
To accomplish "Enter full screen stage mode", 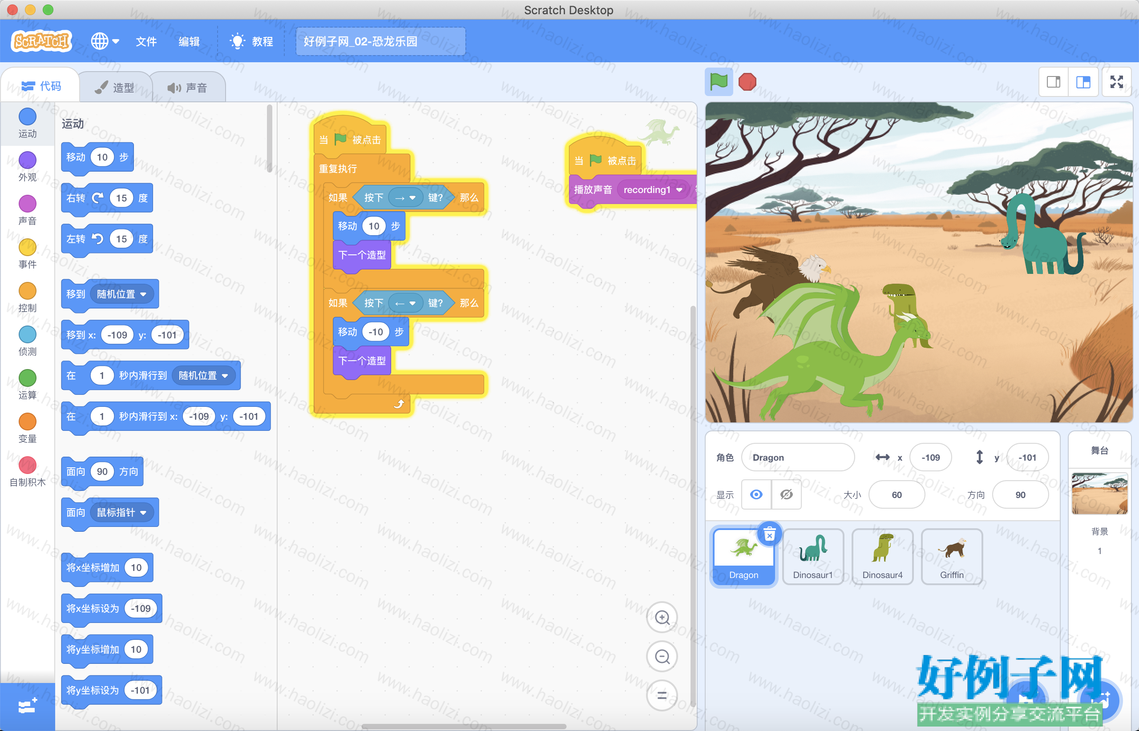I will (x=1117, y=82).
